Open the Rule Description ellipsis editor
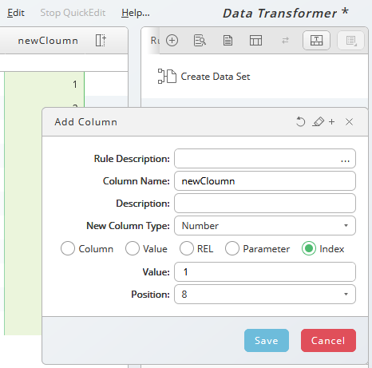Screen dimensions: 372x368 click(345, 160)
